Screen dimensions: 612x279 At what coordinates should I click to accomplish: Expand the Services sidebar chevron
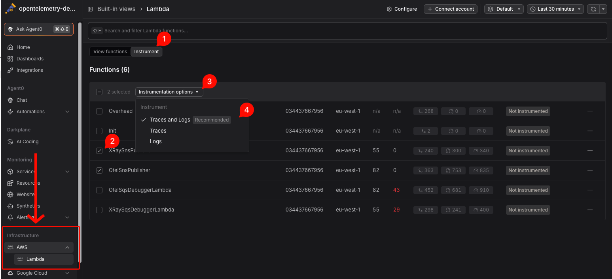click(67, 172)
